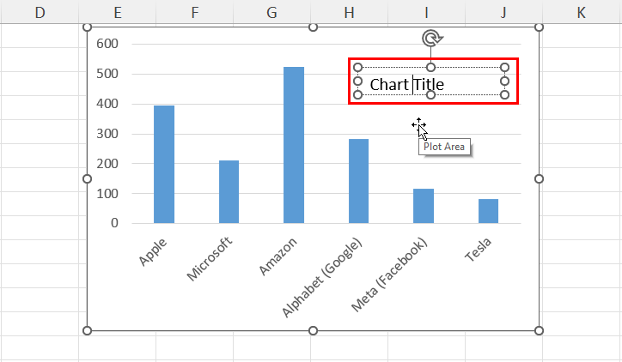Select column F header
This screenshot has width=622, height=362.
pos(195,12)
